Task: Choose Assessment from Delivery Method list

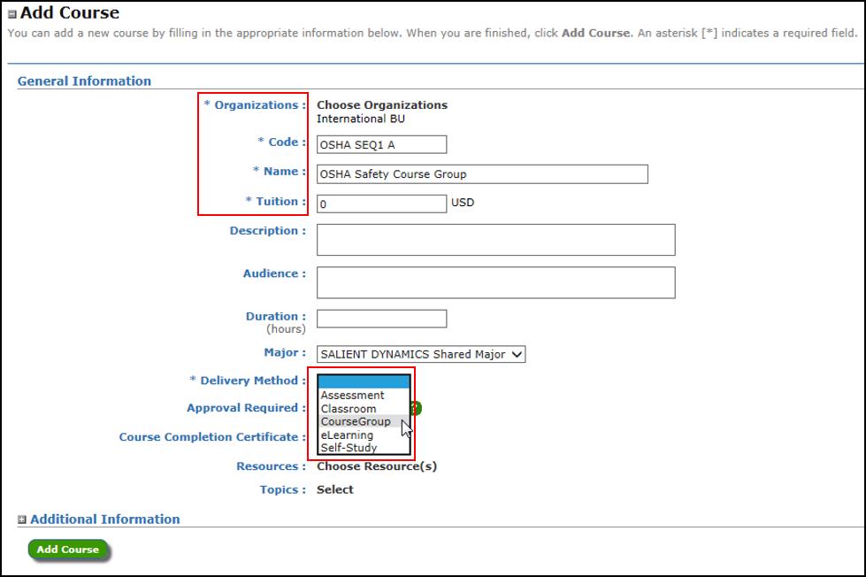Action: click(352, 396)
